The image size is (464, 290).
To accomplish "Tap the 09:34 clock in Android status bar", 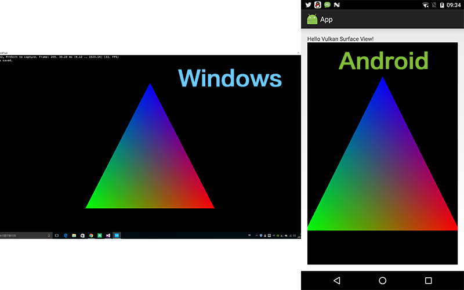I will tap(454, 5).
